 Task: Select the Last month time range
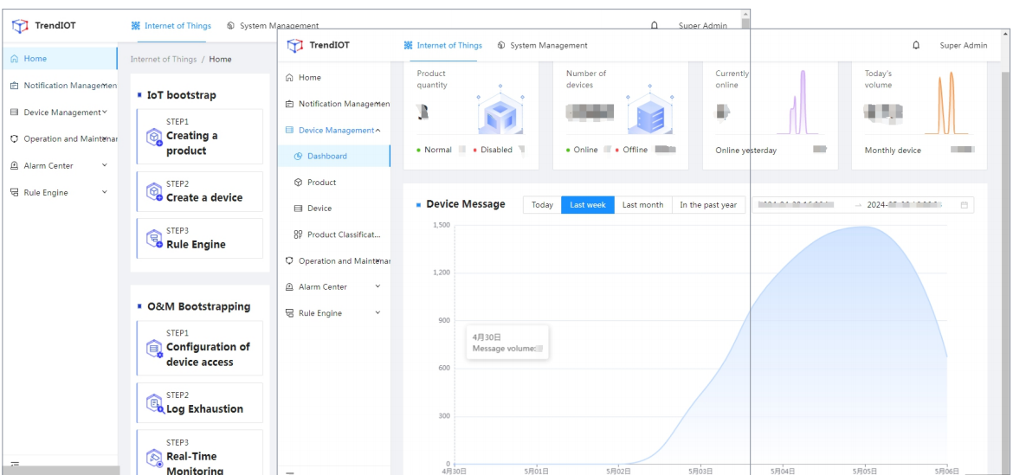(642, 205)
